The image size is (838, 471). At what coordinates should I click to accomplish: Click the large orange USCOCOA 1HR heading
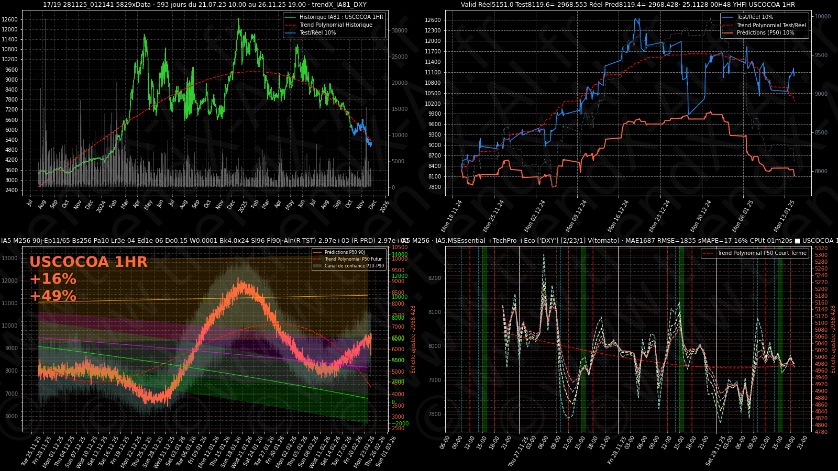click(88, 262)
